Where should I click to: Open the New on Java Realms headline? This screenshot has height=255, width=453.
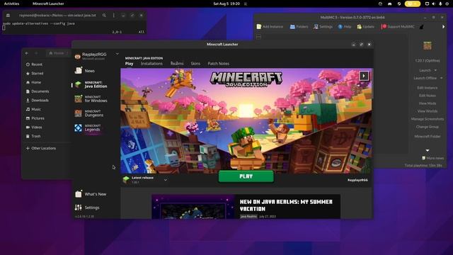pos(286,205)
